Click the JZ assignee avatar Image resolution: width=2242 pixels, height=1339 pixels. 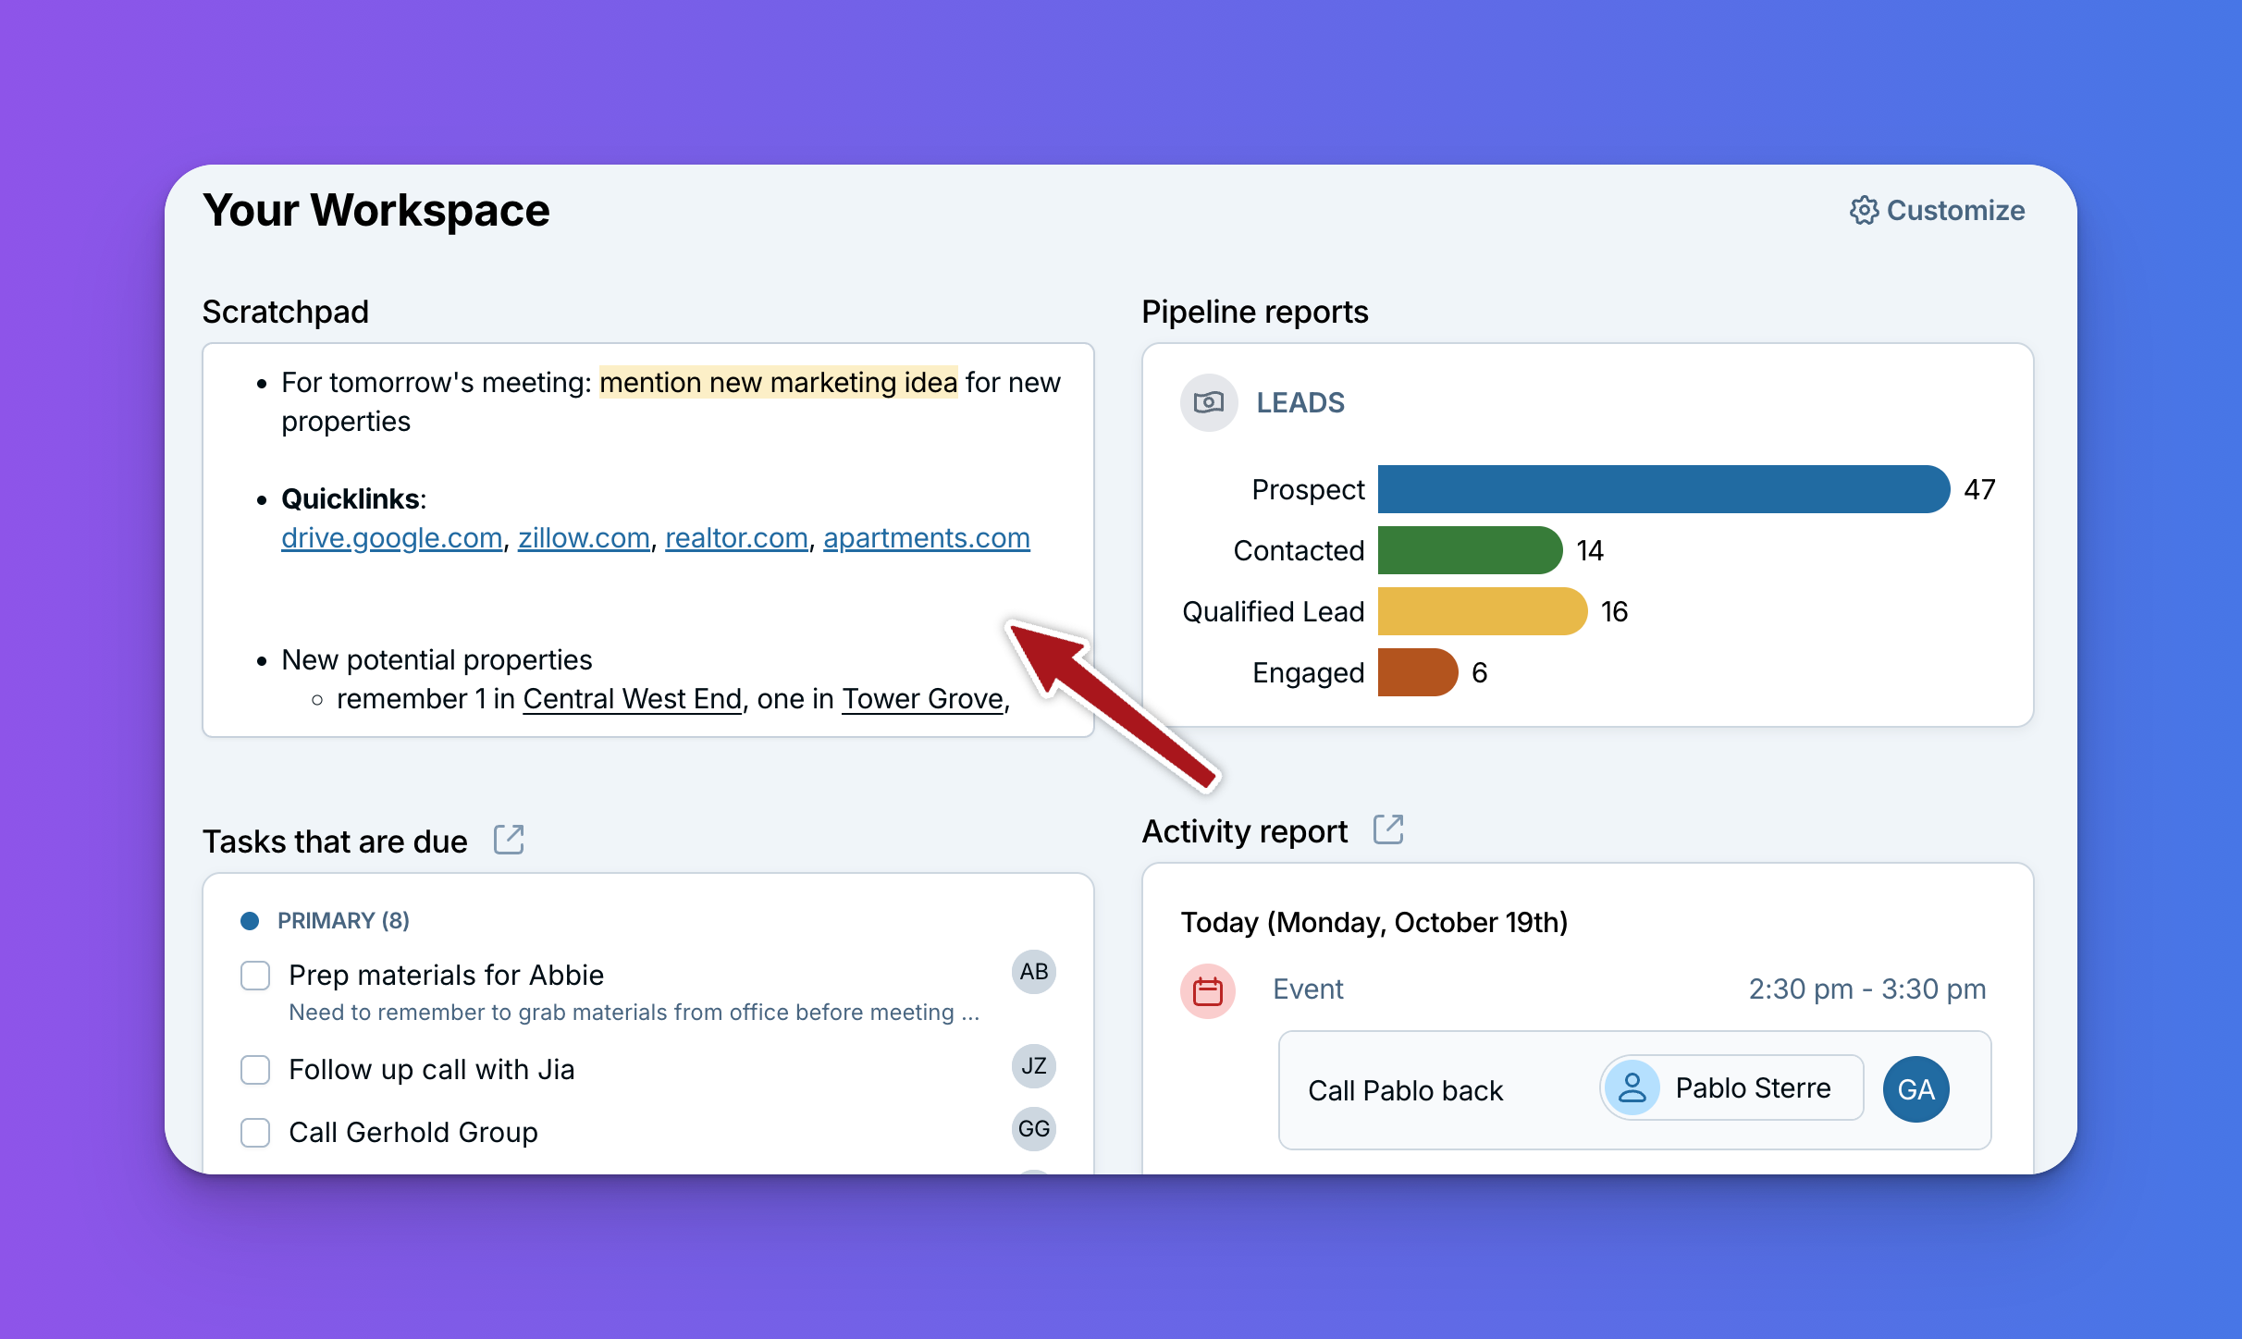1034,1066
